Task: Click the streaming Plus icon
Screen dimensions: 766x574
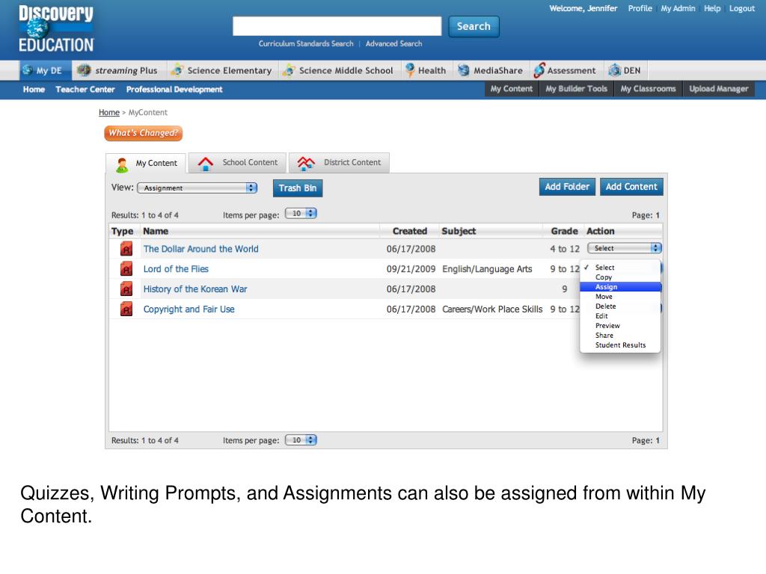Action: coord(84,70)
